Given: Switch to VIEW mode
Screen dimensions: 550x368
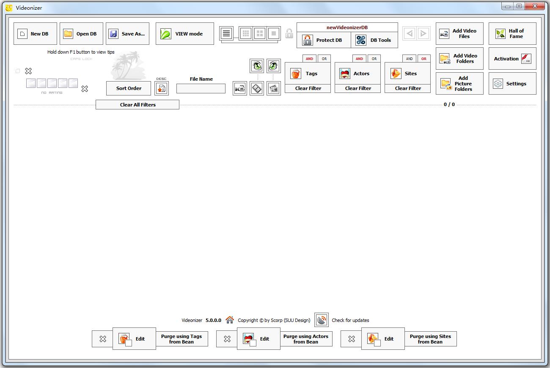Looking at the screenshot, I should pyautogui.click(x=184, y=34).
